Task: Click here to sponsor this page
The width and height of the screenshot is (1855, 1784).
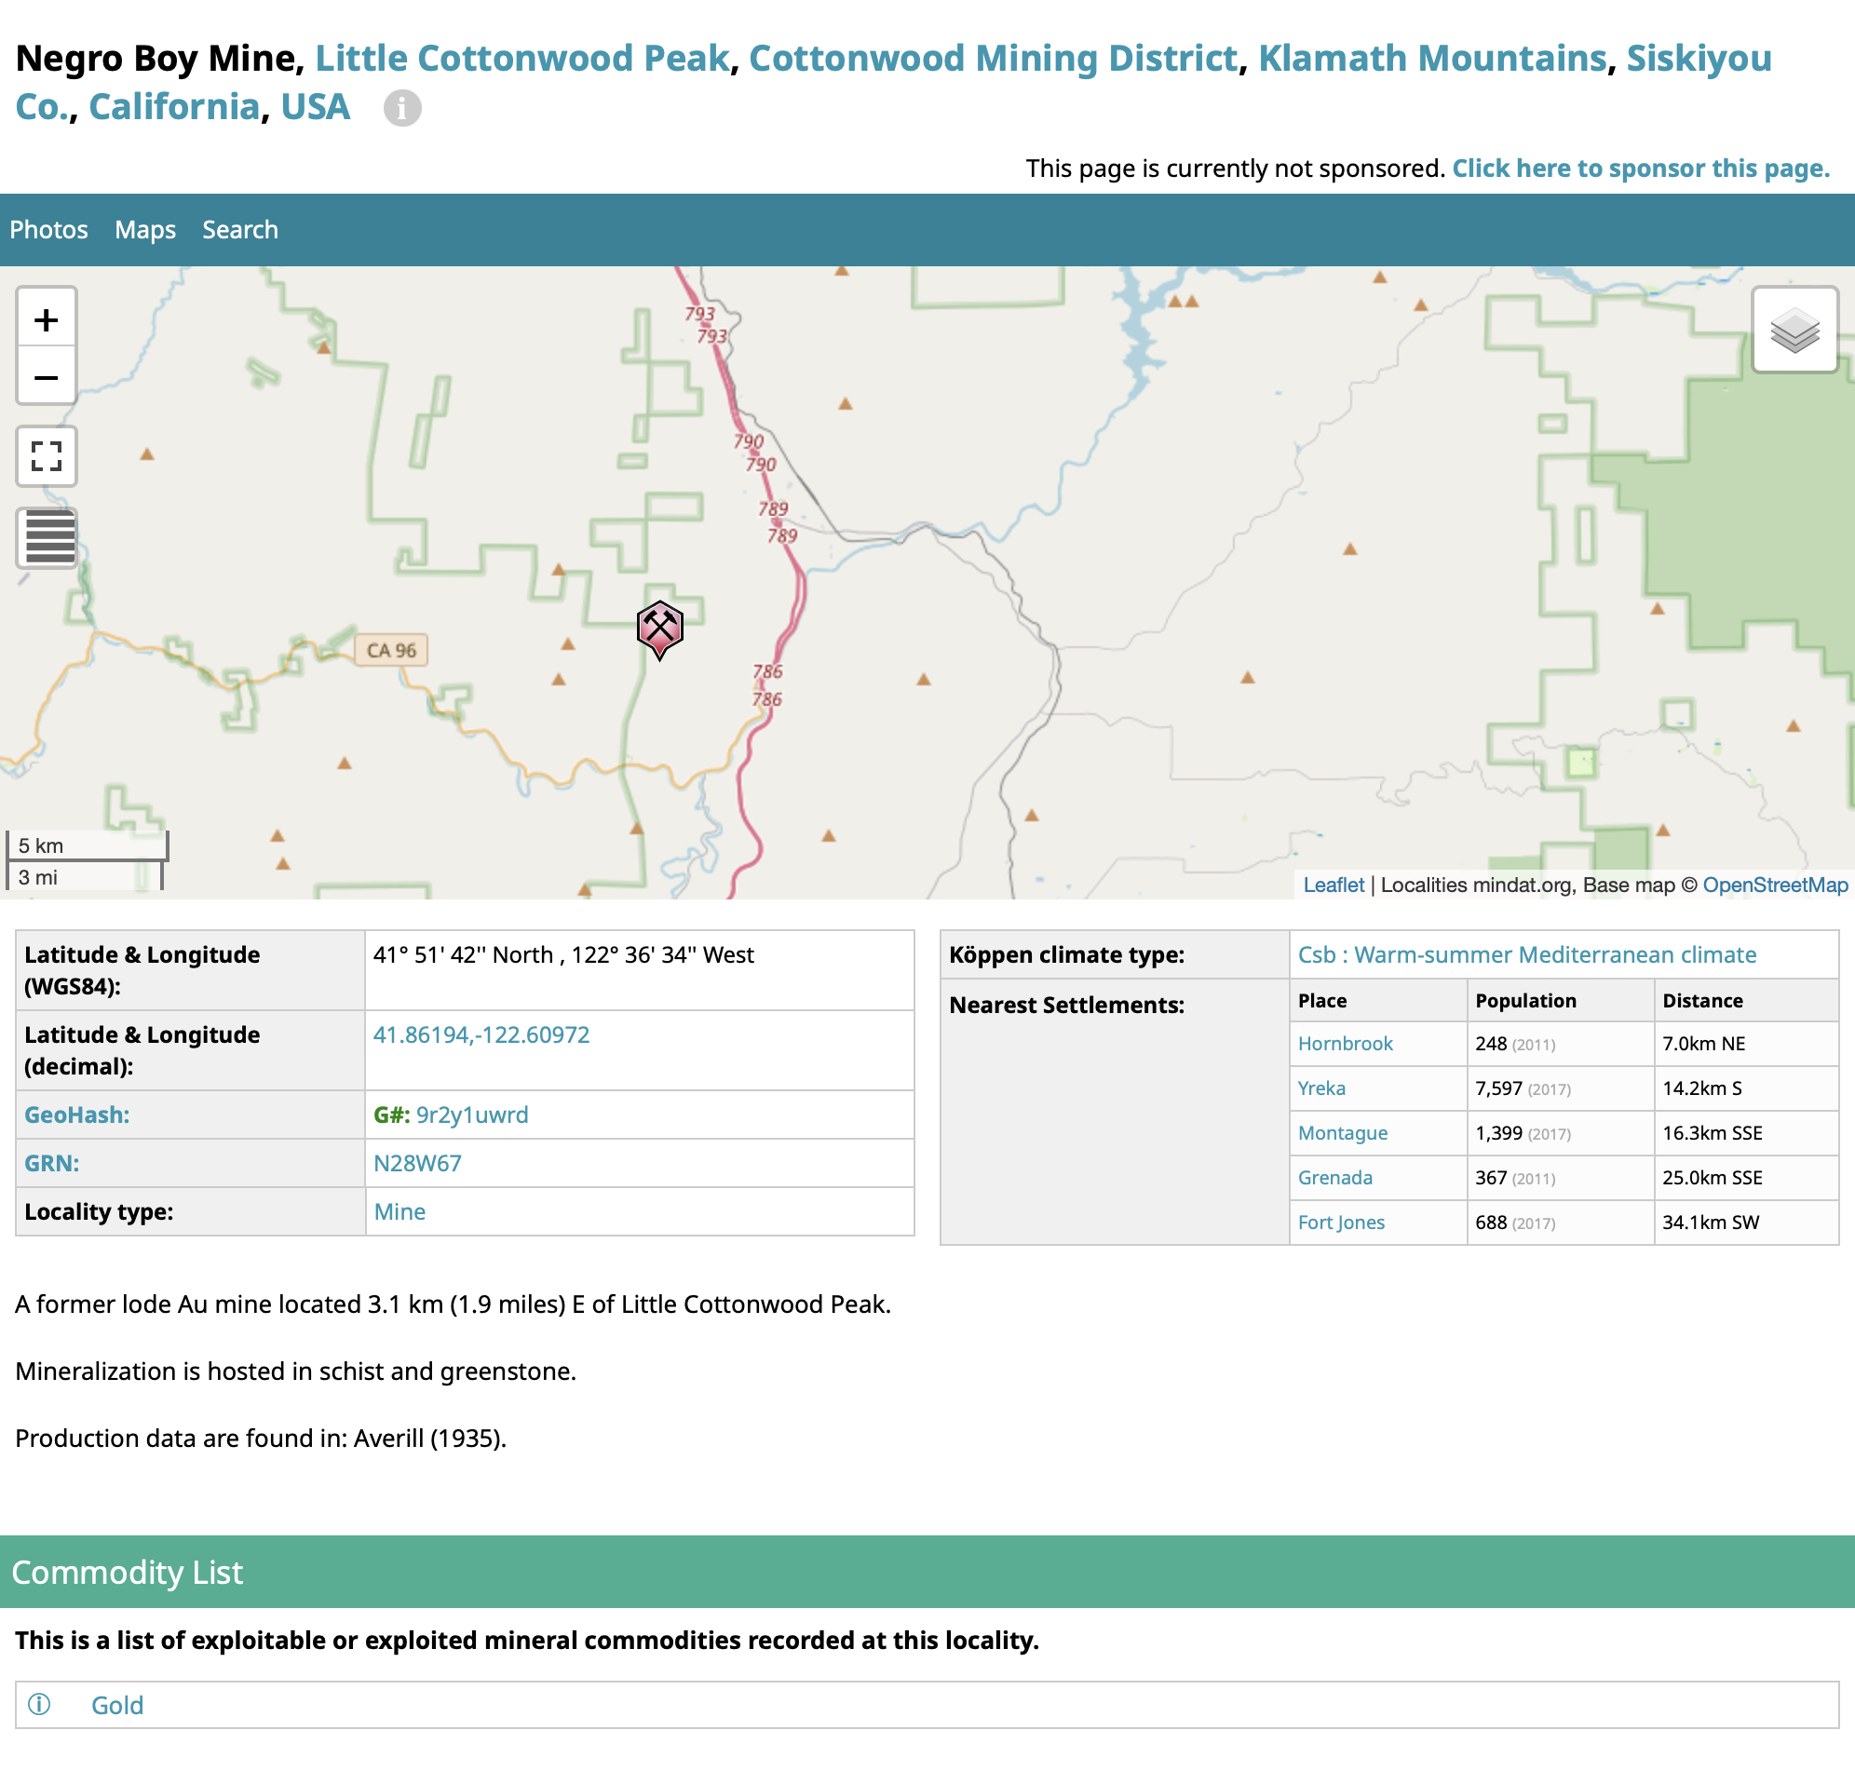Action: click(1640, 169)
